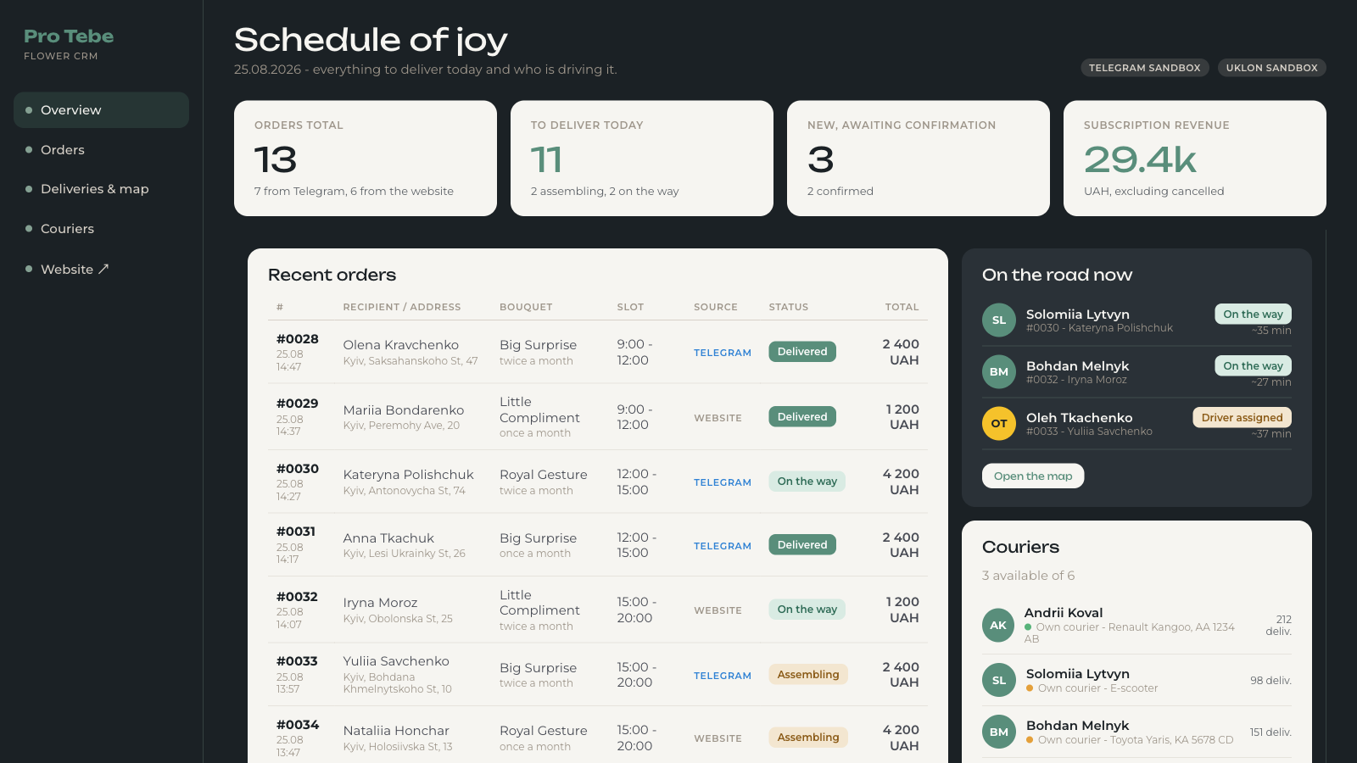Click recipient Yuliia Savchenko in orders table

point(396,661)
